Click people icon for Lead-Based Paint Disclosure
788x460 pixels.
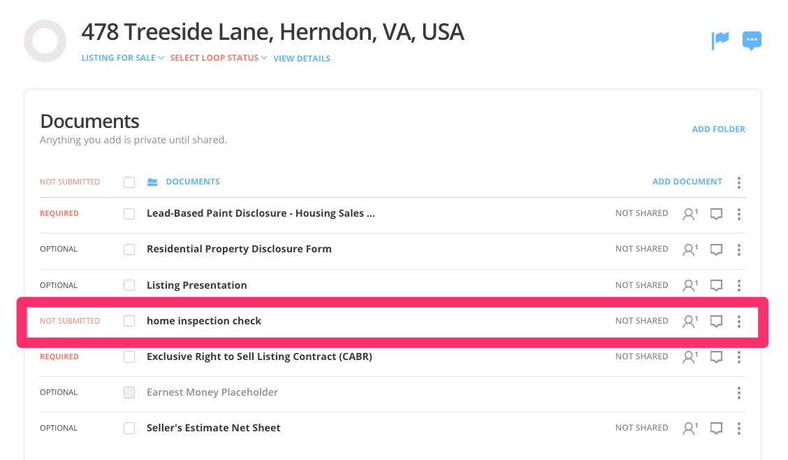[x=689, y=214]
